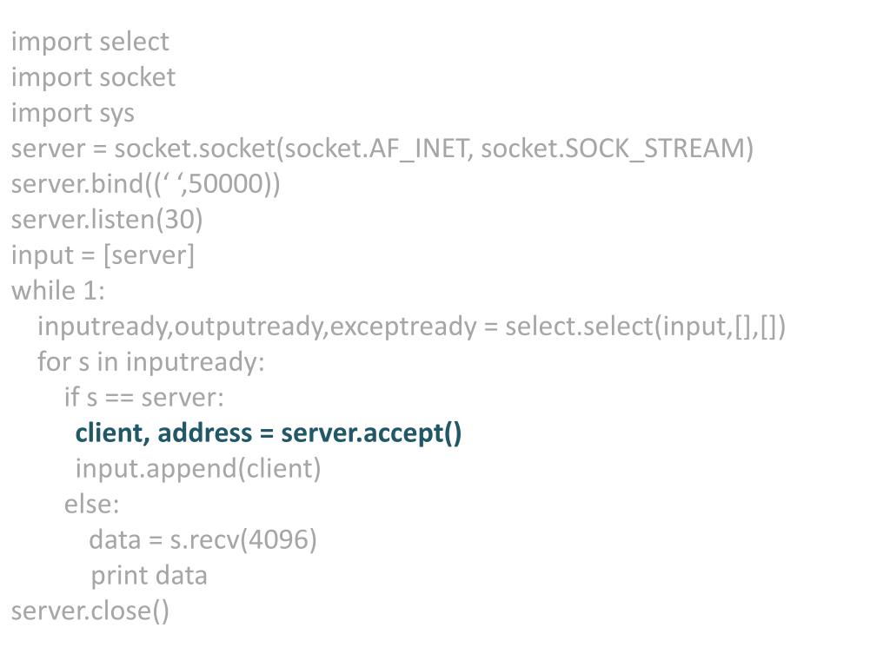Click the highlighted 'server.accept()' bold text

coord(371,433)
